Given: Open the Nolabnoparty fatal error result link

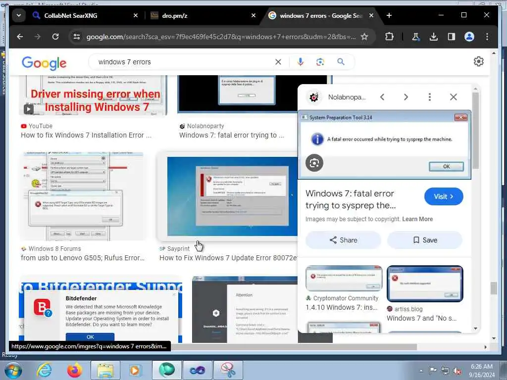Looking at the screenshot, I should 232,135.
